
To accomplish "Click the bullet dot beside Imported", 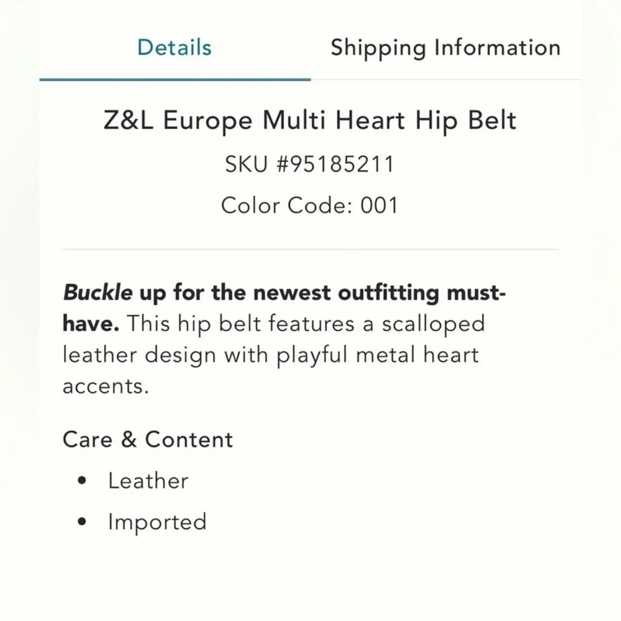I will (82, 522).
